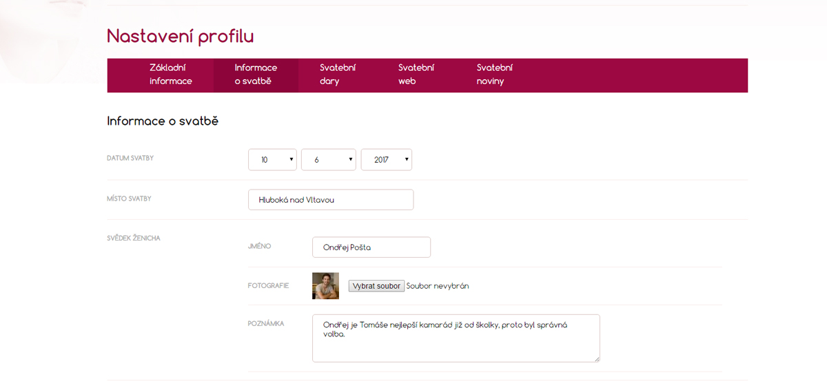Switch to Informace o svatbě tab
This screenshot has width=827, height=386.
tap(256, 75)
